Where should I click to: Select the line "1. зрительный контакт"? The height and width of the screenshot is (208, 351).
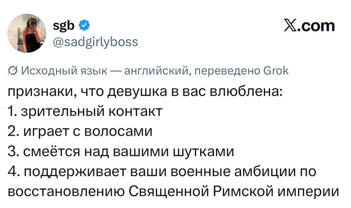click(85, 111)
